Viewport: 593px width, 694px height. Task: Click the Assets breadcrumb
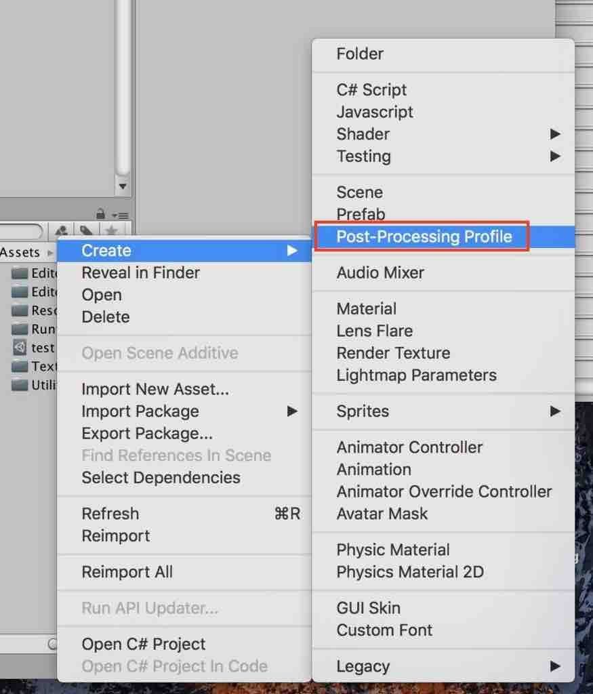tap(20, 252)
